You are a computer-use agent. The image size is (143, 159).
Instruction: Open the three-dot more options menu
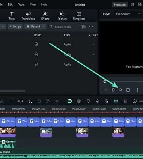[91, 27]
